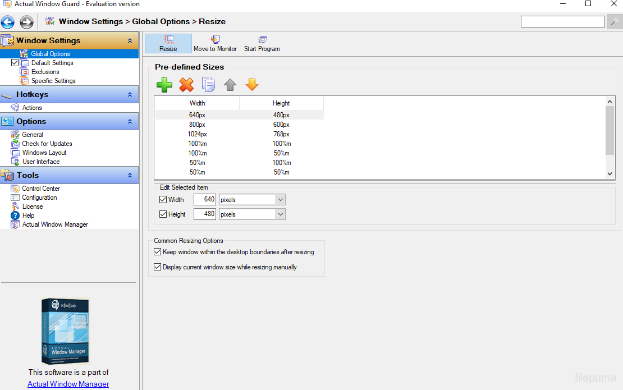Open the Start Program tab
The width and height of the screenshot is (623, 390).
coord(262,44)
